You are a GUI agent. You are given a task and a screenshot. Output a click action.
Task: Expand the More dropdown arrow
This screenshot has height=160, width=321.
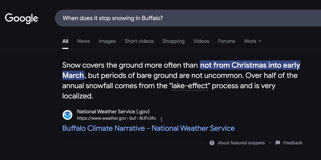pyautogui.click(x=260, y=41)
